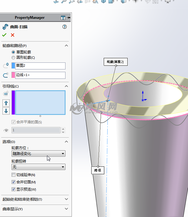Click the pin icon in PropertyManager header
Image resolution: width=188 pixels, height=217 pixels.
click(68, 18)
